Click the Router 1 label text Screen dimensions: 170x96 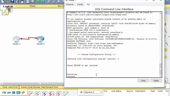point(16,44)
